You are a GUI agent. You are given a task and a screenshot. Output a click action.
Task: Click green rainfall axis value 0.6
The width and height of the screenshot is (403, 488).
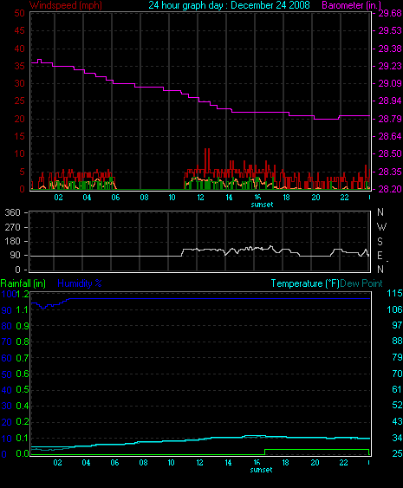23,374
